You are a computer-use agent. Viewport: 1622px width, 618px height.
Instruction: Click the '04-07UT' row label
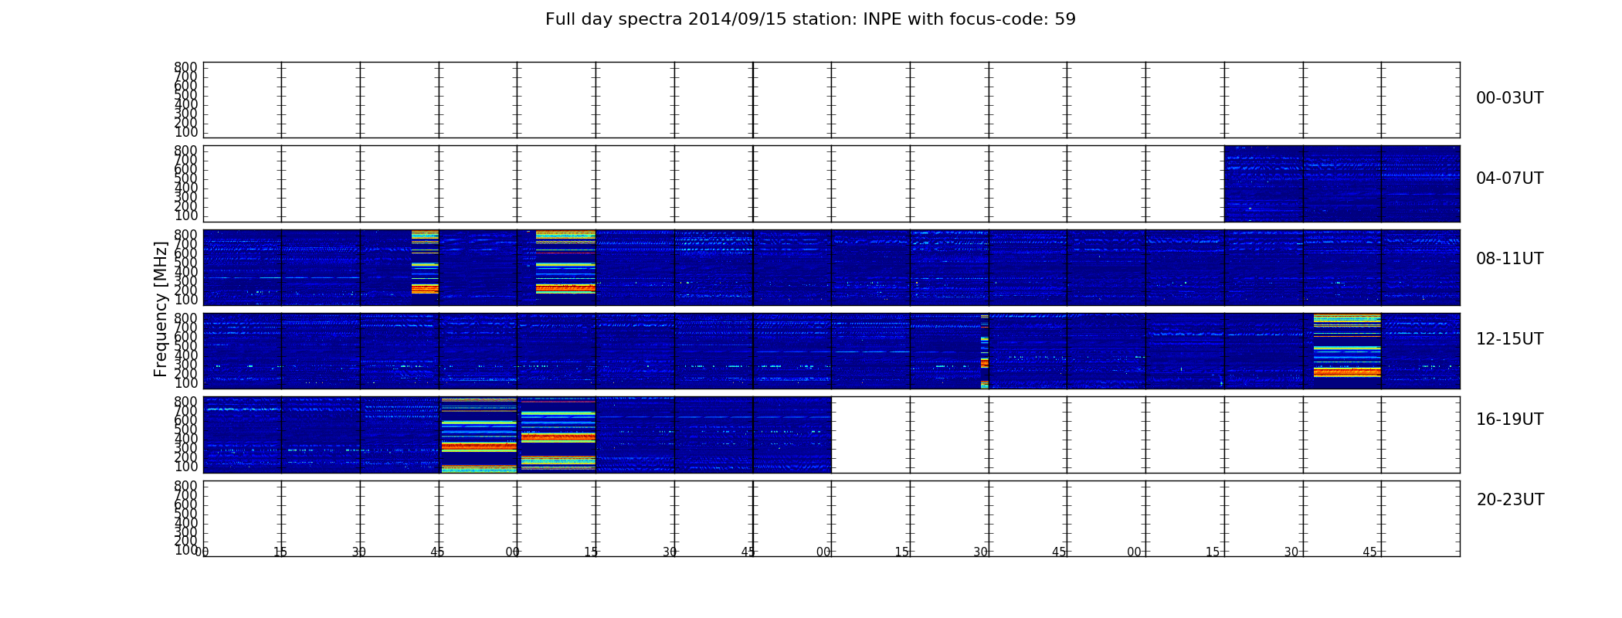[1509, 178]
